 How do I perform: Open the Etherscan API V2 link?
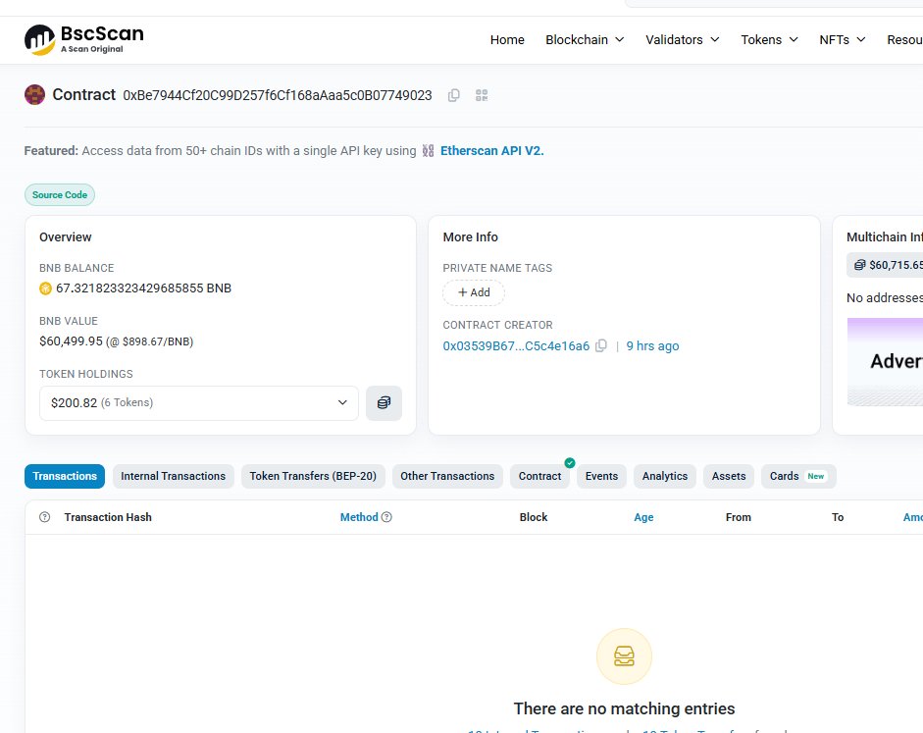pyautogui.click(x=492, y=151)
